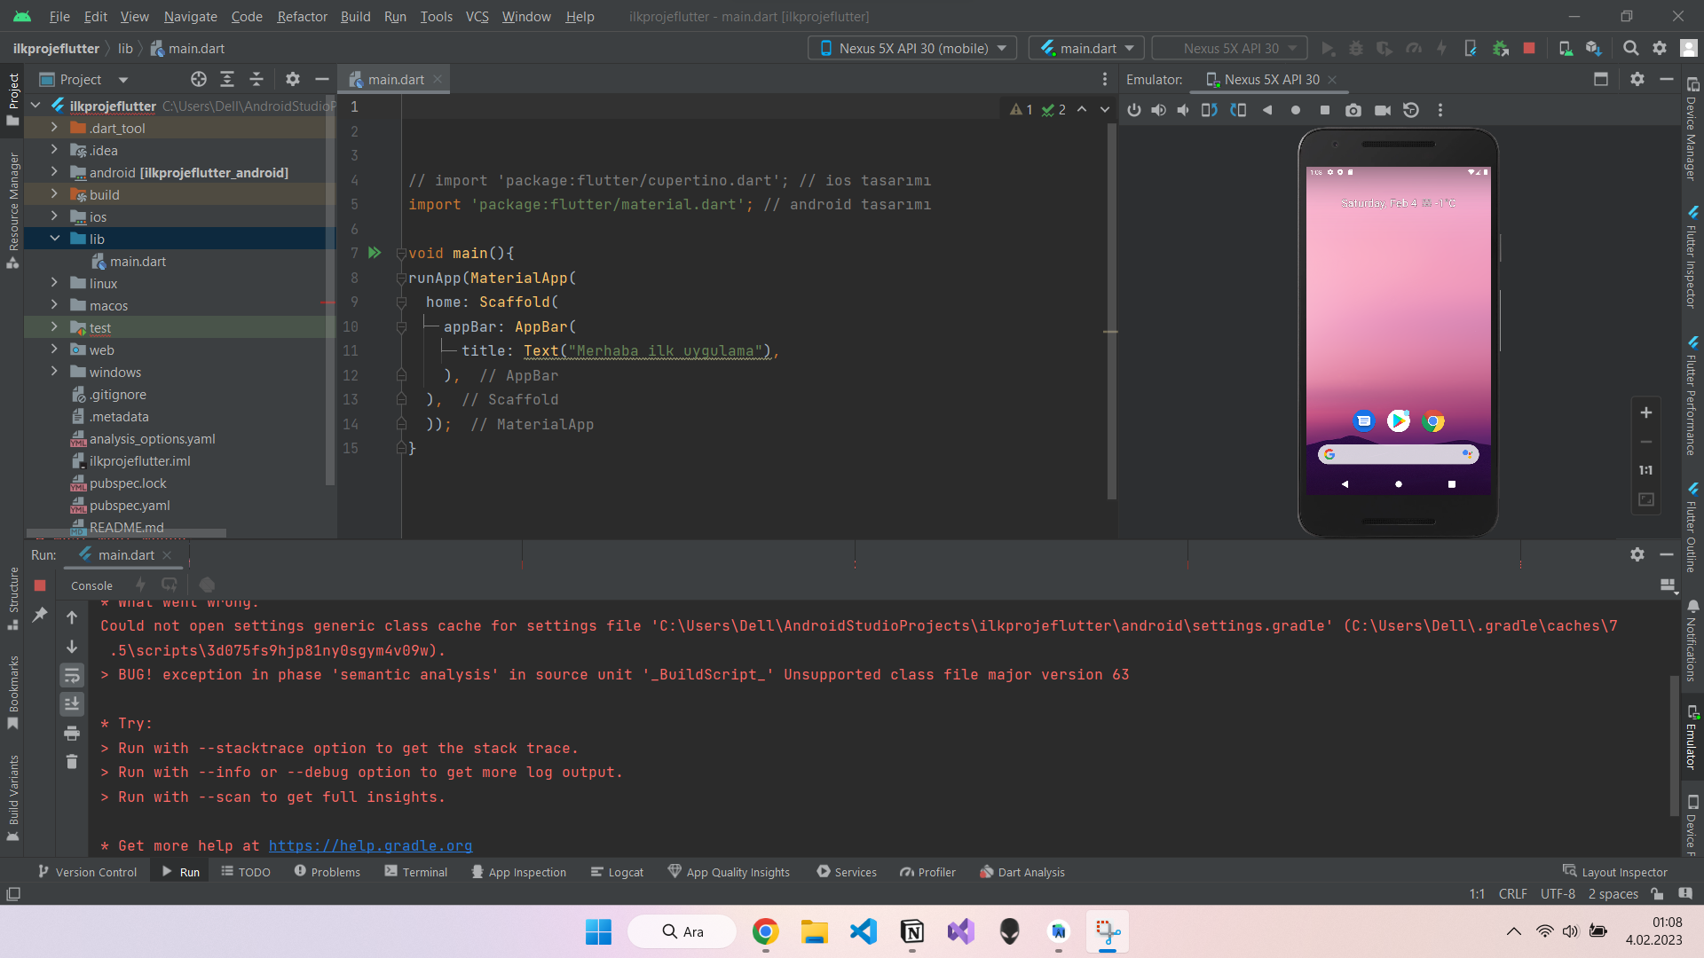Click the emulator zoom in plus button
The width and height of the screenshot is (1704, 958).
pyautogui.click(x=1645, y=413)
